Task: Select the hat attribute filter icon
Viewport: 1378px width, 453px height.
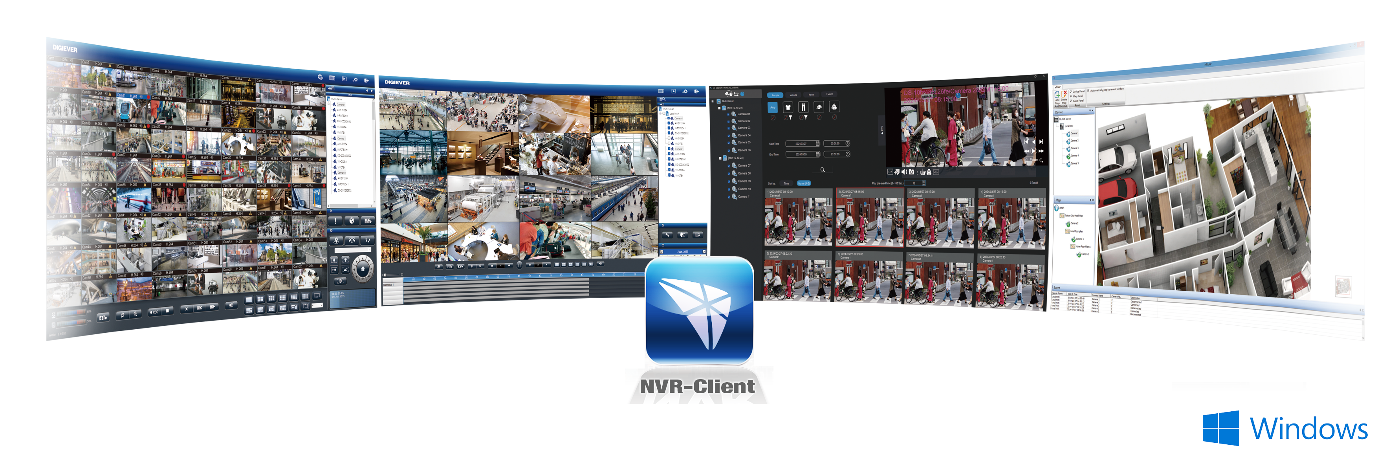Action: pos(819,107)
